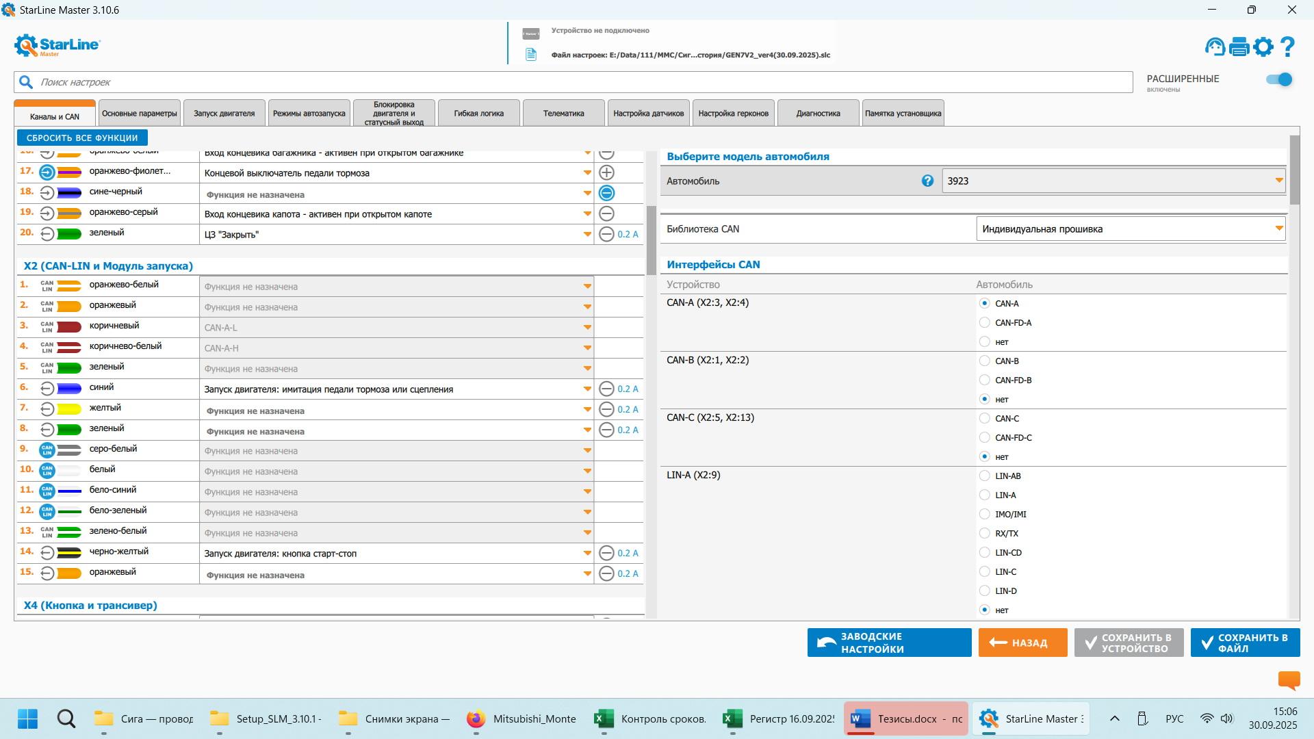Click the printer icon
Viewport: 1314px width, 739px height.
coord(1239,47)
